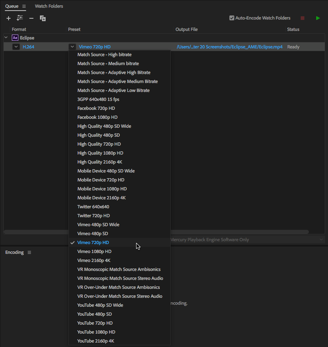Click the Eclipse.mp4 output file path link

(229, 47)
